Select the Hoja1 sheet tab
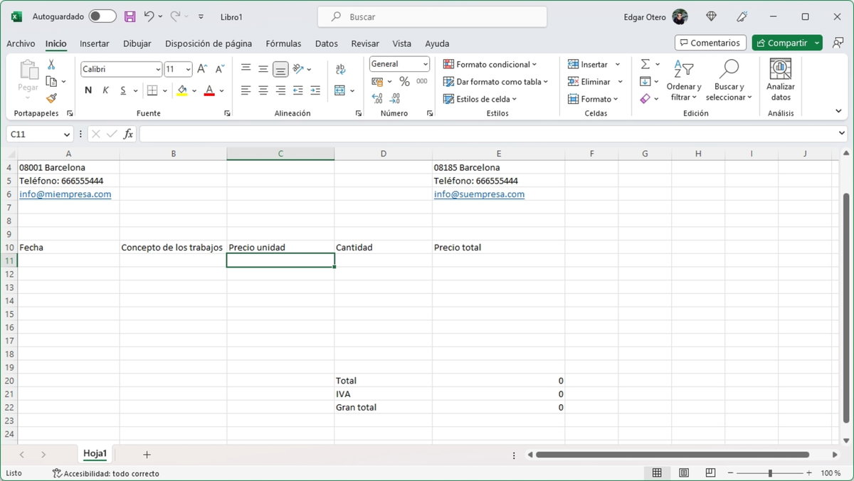Image resolution: width=854 pixels, height=481 pixels. 95,454
